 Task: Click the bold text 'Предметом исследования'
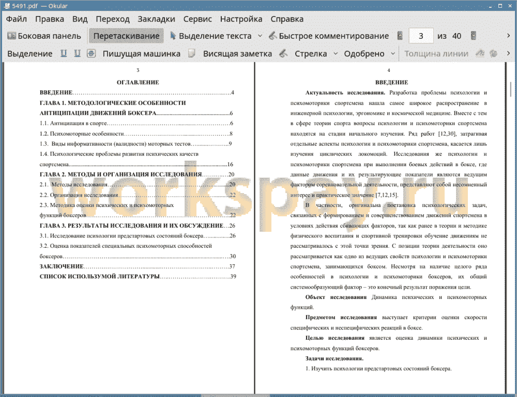point(341,317)
